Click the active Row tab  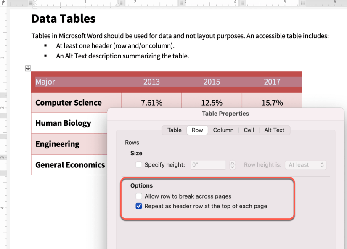coord(197,130)
